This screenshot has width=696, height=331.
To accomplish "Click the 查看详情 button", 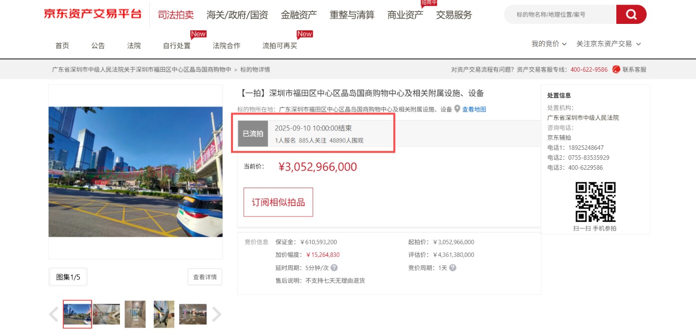I will click(x=205, y=277).
